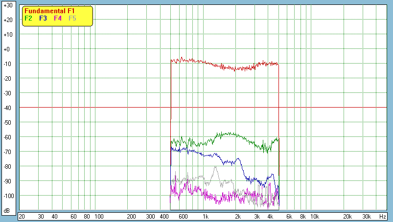This screenshot has width=393, height=222.
Task: Click the red fundamental curve near 2k
Action: (238, 68)
